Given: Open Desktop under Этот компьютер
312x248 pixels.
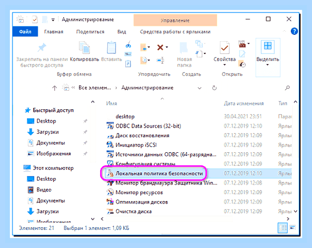Looking at the screenshot, I should click(x=46, y=179).
